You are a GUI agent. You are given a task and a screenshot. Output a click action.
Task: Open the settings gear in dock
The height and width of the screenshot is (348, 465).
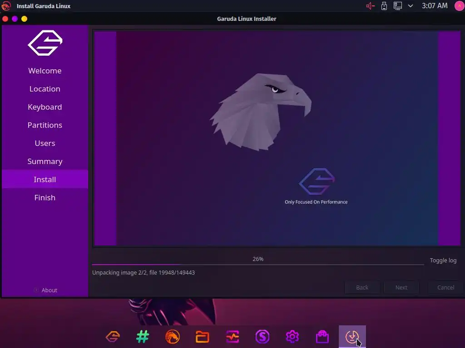(292, 337)
